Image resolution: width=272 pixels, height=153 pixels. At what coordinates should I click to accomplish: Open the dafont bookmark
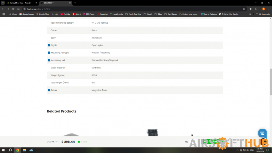click(x=76, y=14)
